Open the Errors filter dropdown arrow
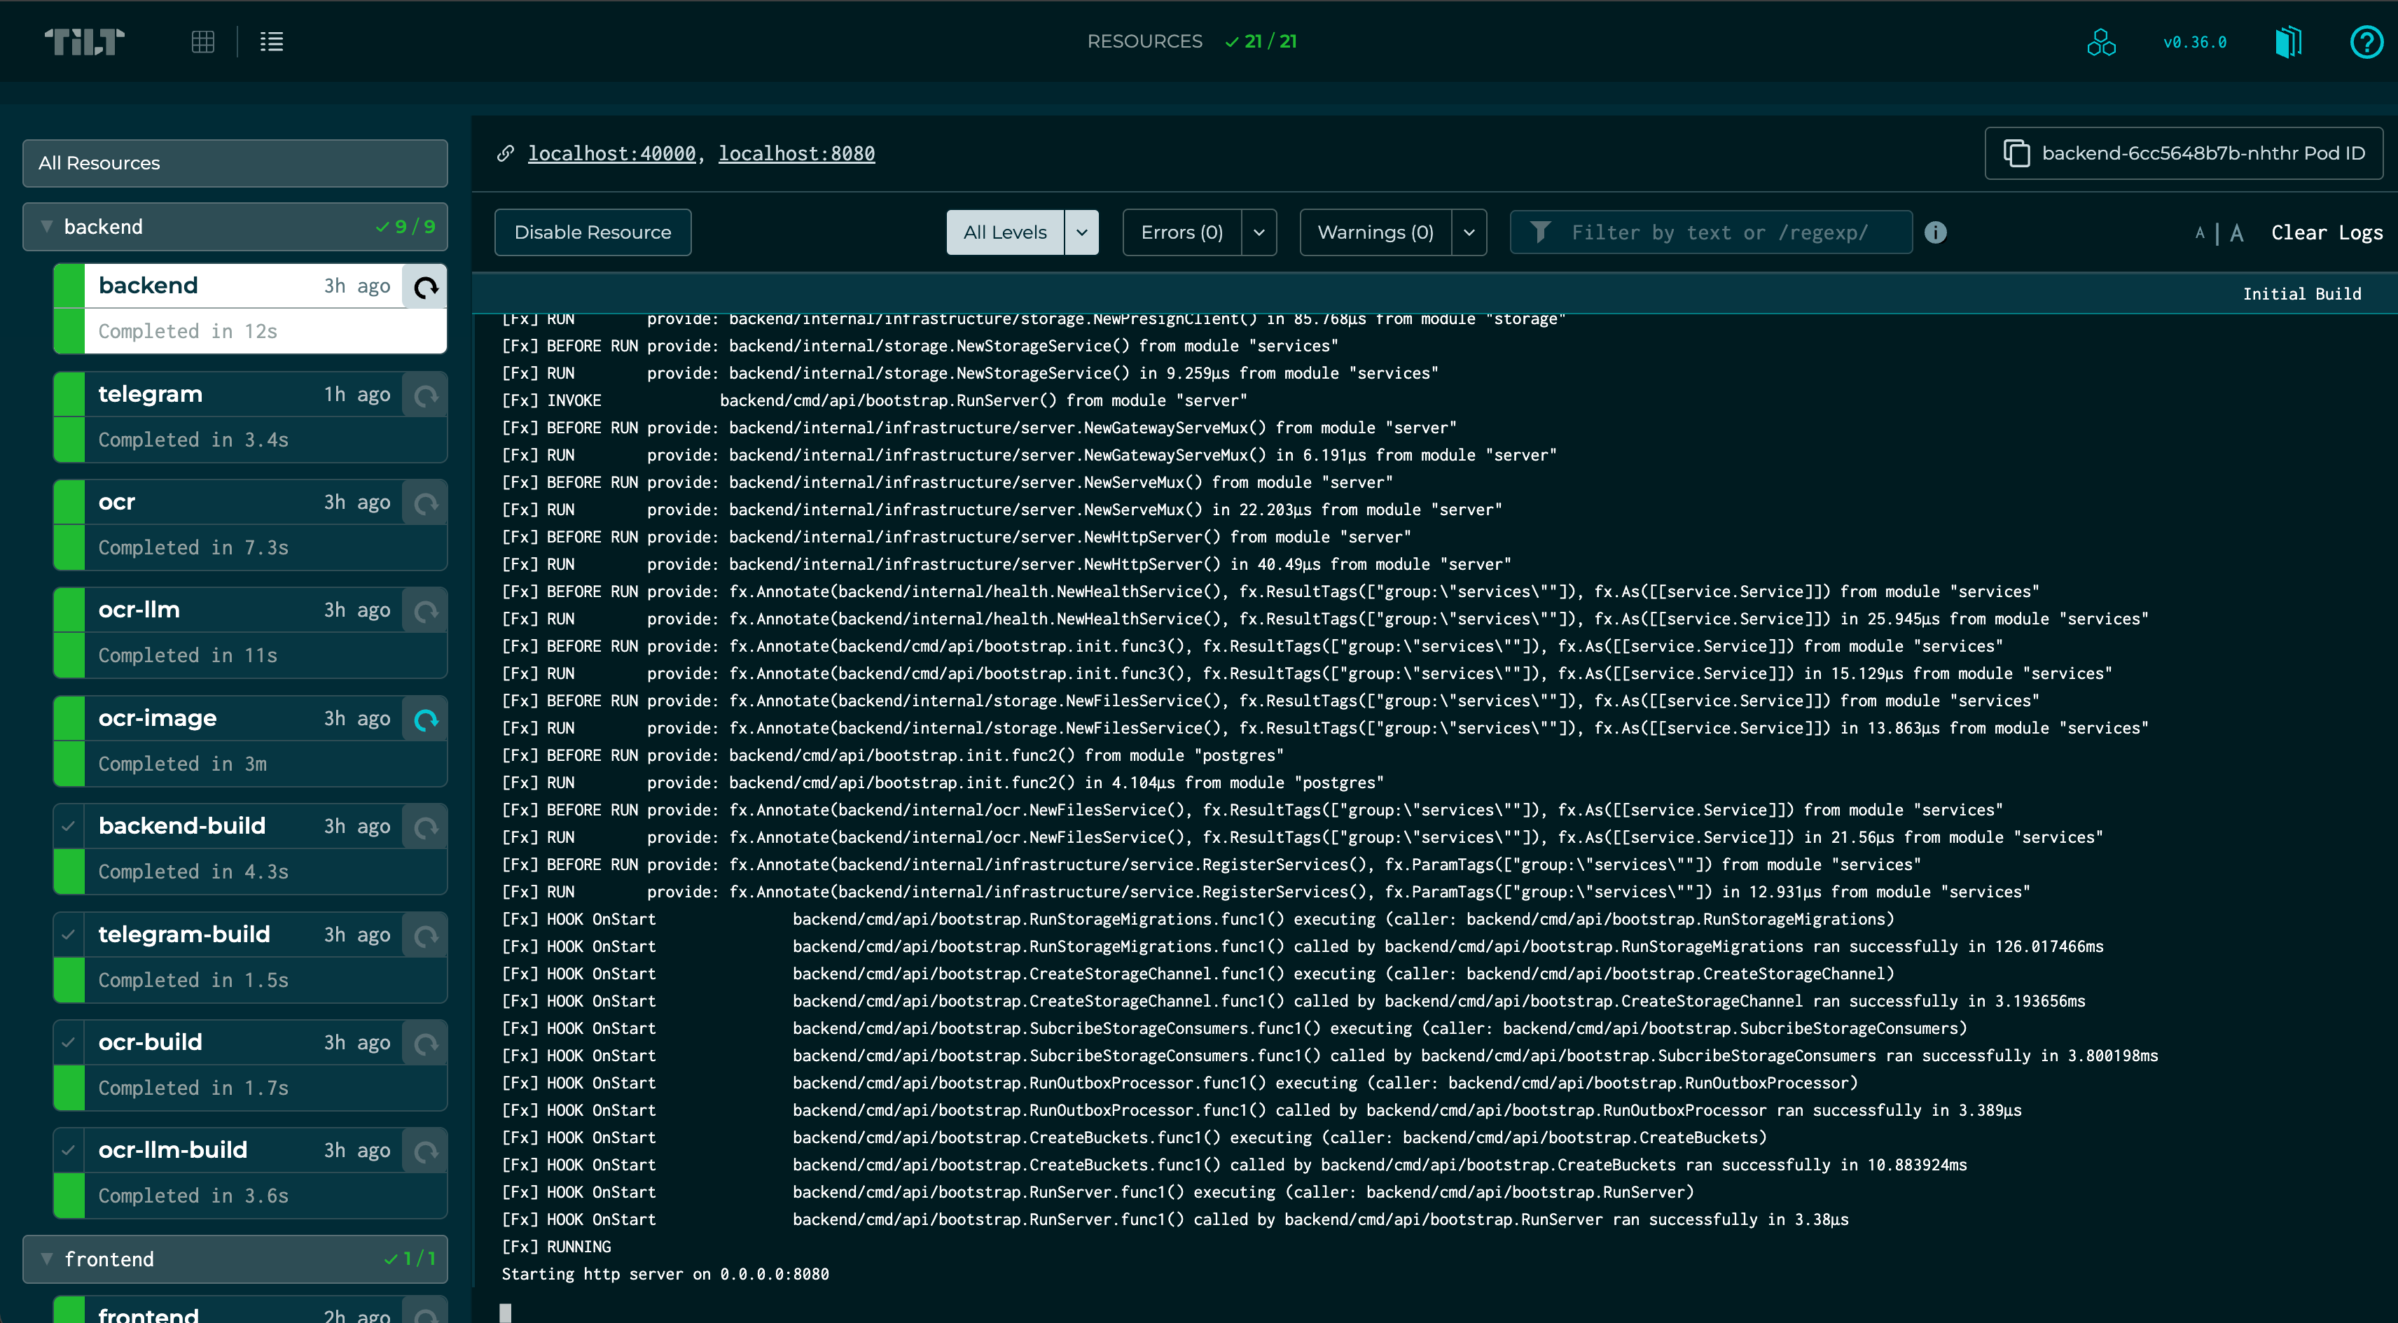This screenshot has height=1323, width=2398. click(x=1259, y=232)
